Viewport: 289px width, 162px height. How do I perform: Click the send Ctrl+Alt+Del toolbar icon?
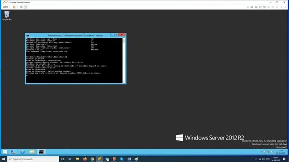(21, 7)
